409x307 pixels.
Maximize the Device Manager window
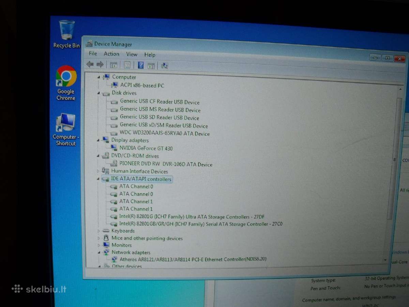coord(387,58)
